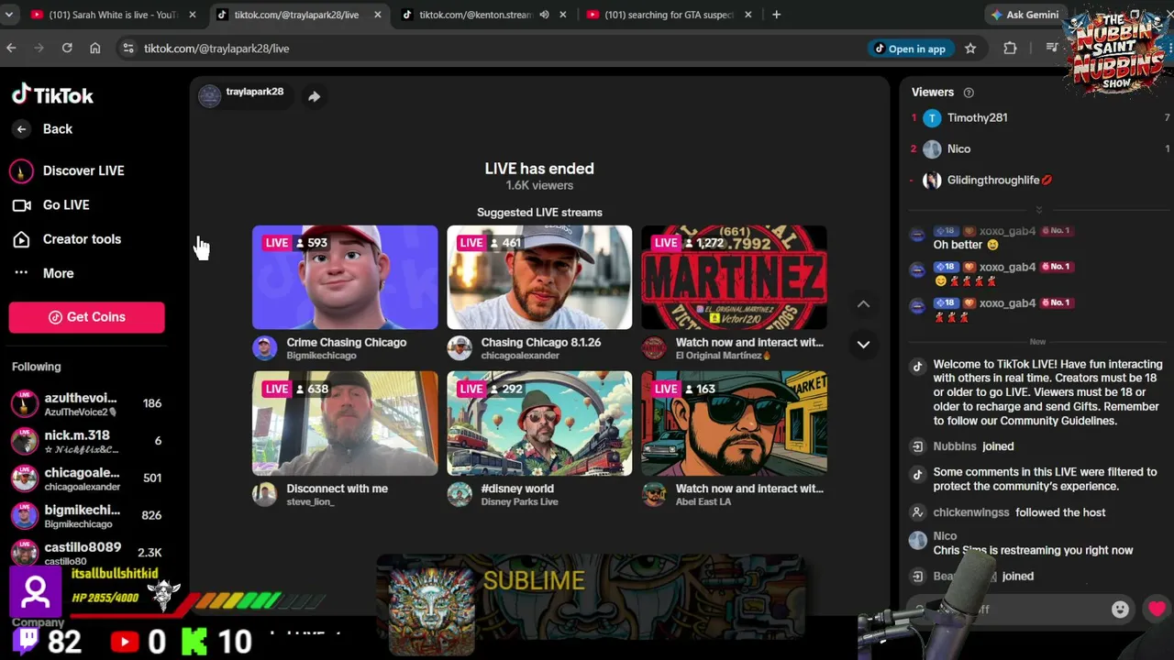This screenshot has width=1174, height=660.
Task: Switch to the searching for GTA suspect tab
Action: click(x=670, y=15)
